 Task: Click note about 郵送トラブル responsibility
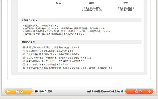tap(67, 31)
